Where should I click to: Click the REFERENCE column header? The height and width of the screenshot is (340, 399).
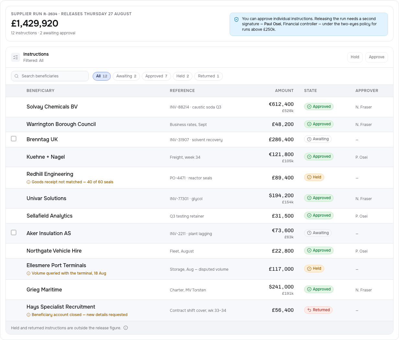coord(182,91)
